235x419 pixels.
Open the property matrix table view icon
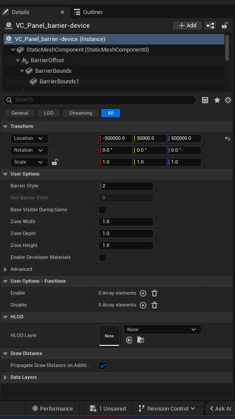tap(205, 100)
